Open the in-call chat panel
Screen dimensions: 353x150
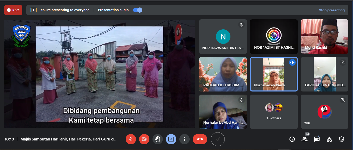point(317,139)
